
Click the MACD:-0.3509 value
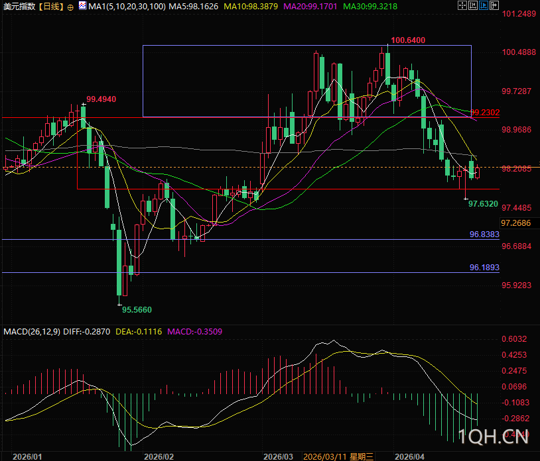[195, 332]
